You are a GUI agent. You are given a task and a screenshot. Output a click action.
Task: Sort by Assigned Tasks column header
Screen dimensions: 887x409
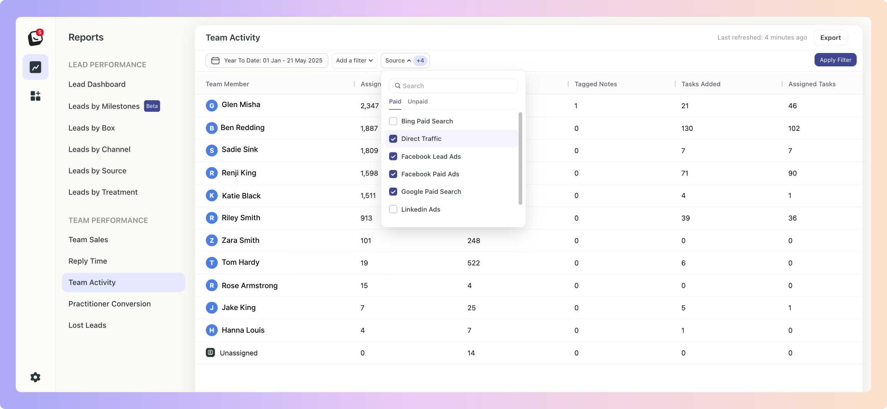pos(812,84)
